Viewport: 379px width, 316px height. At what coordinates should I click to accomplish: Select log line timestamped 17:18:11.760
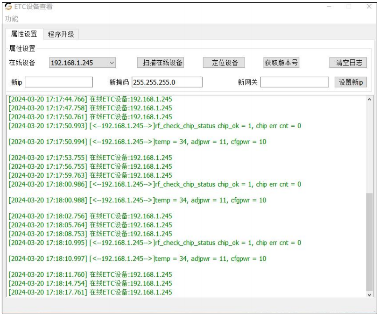point(91,274)
